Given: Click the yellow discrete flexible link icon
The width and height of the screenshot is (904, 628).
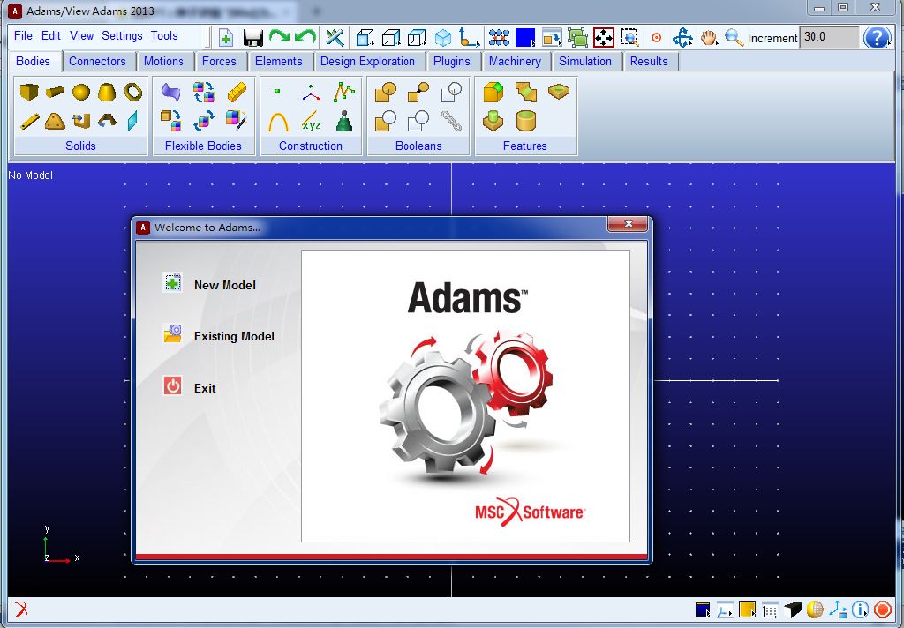Looking at the screenshot, I should pos(237,92).
